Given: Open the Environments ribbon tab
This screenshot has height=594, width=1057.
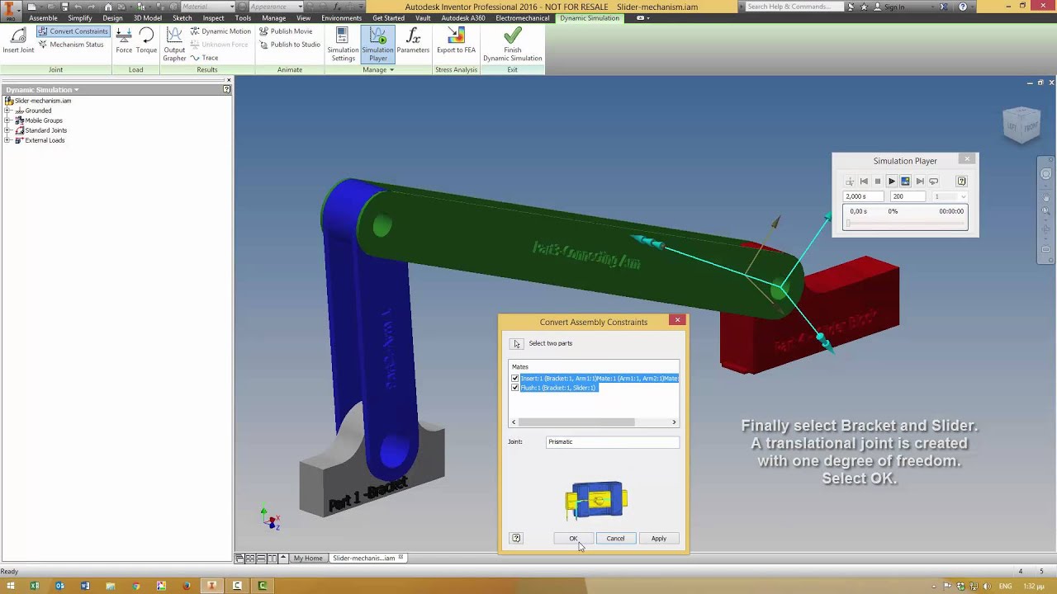Looking at the screenshot, I should [x=341, y=18].
